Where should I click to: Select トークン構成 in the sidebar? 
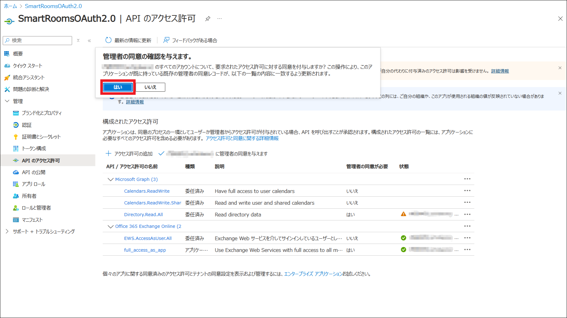[x=34, y=149]
